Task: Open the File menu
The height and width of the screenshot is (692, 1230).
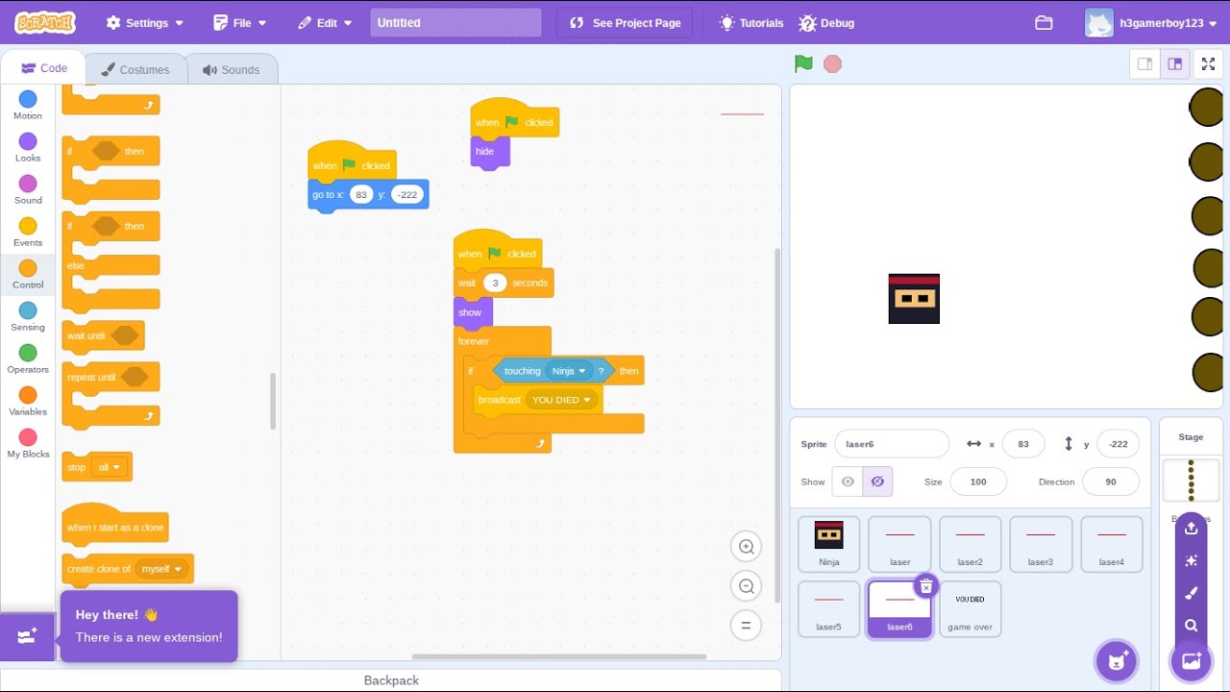Action: coord(240,23)
